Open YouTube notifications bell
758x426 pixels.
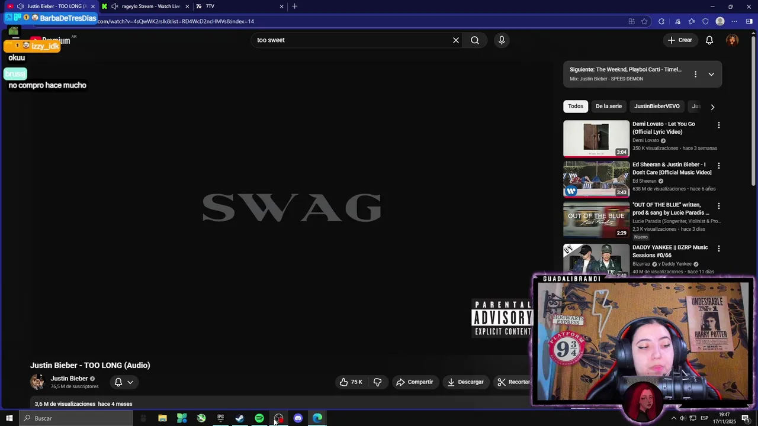click(x=709, y=40)
